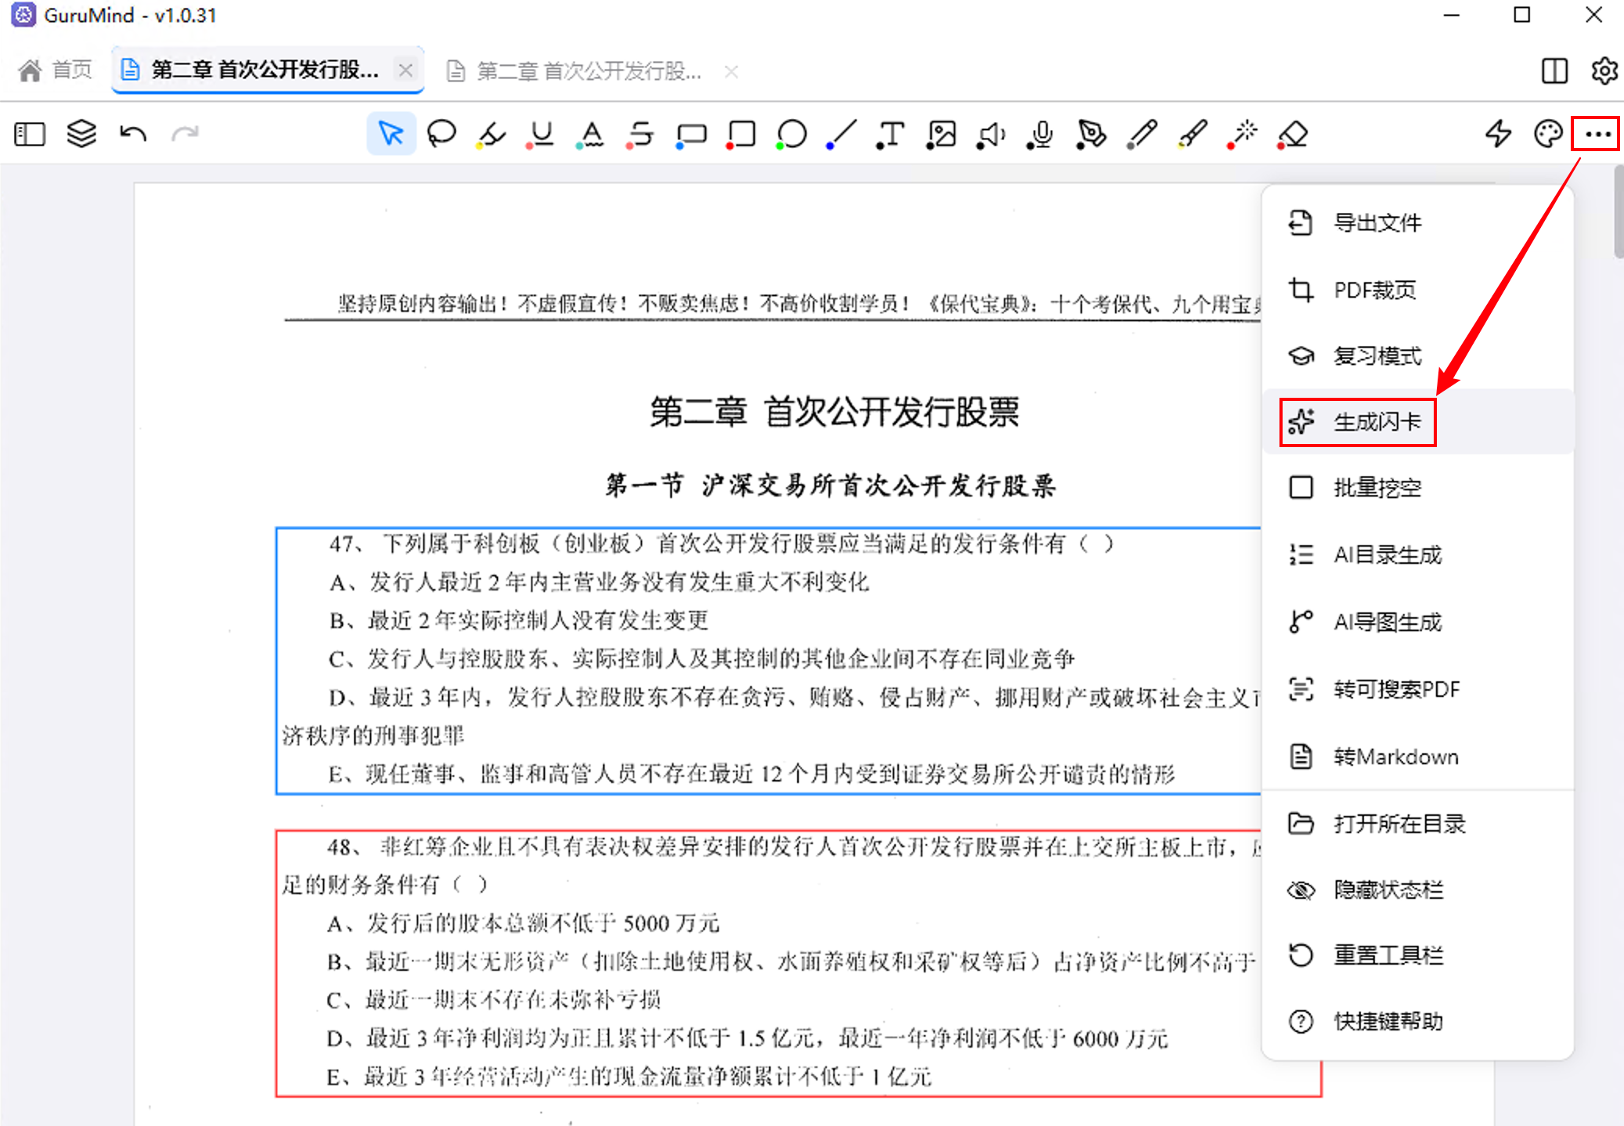Toggle the sidebar panel icon
Image resolution: width=1624 pixels, height=1126 pixels.
[30, 134]
